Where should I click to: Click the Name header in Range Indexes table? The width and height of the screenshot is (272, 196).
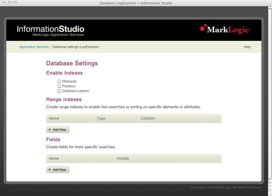point(70,119)
